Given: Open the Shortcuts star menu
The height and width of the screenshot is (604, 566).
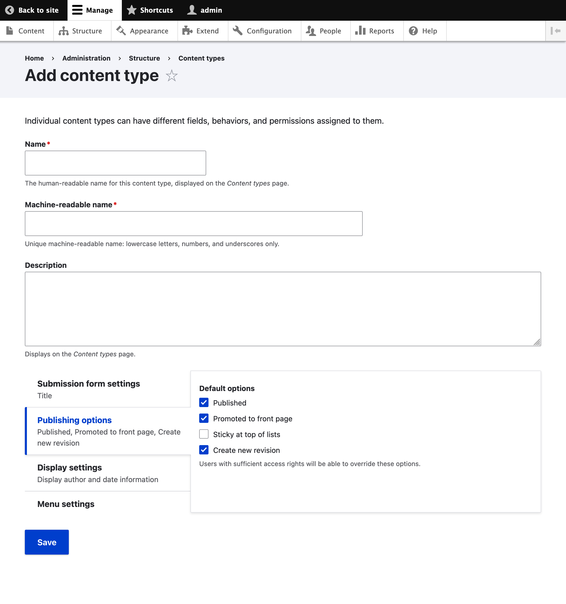Looking at the screenshot, I should 150,10.
